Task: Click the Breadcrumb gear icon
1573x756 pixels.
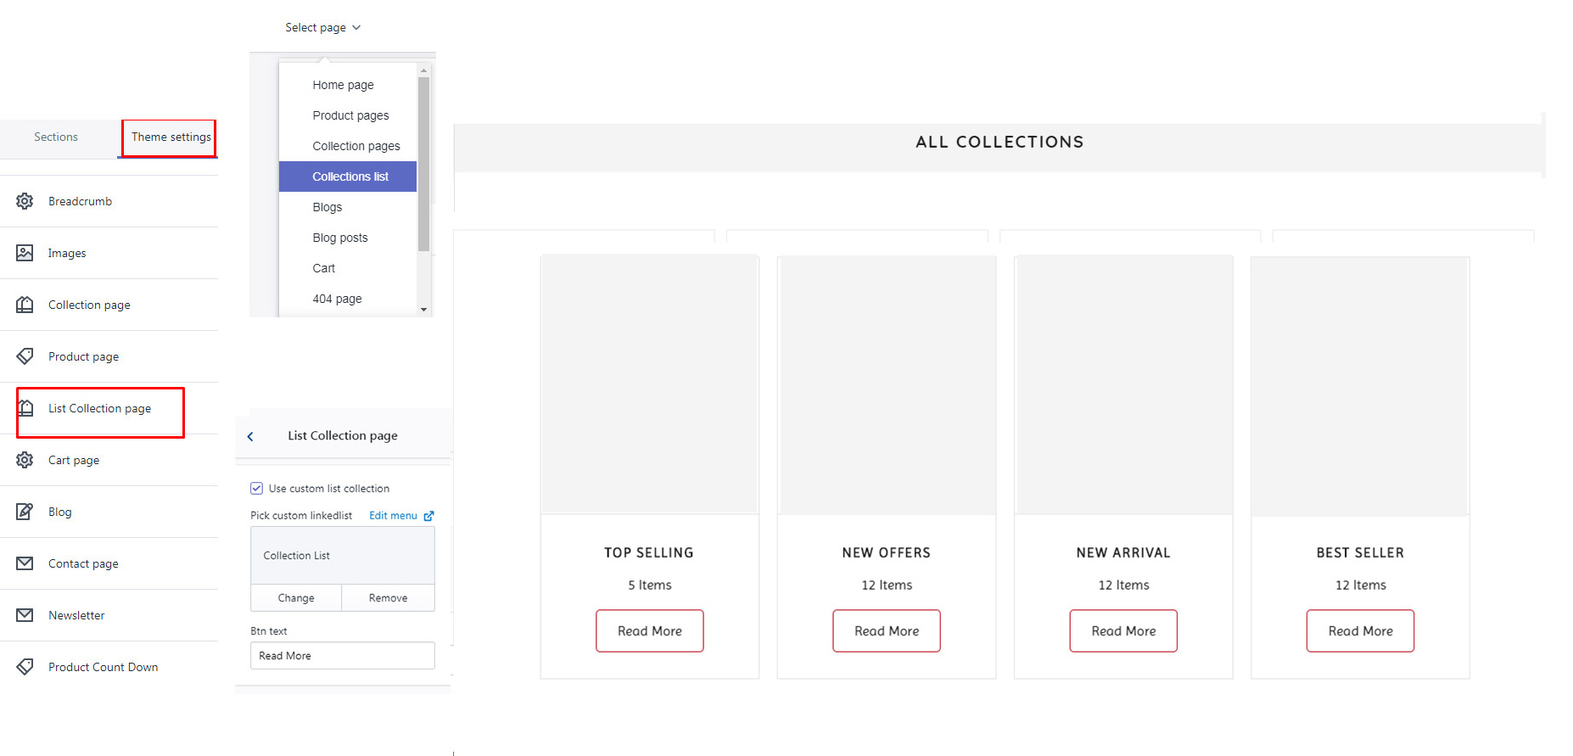Action: [x=25, y=201]
